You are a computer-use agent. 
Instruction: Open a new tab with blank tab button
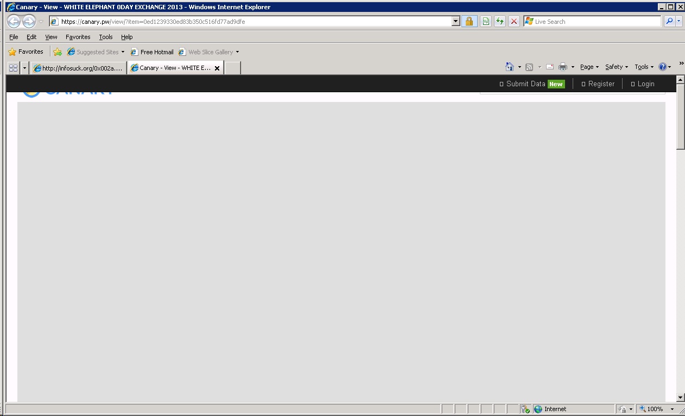point(232,68)
